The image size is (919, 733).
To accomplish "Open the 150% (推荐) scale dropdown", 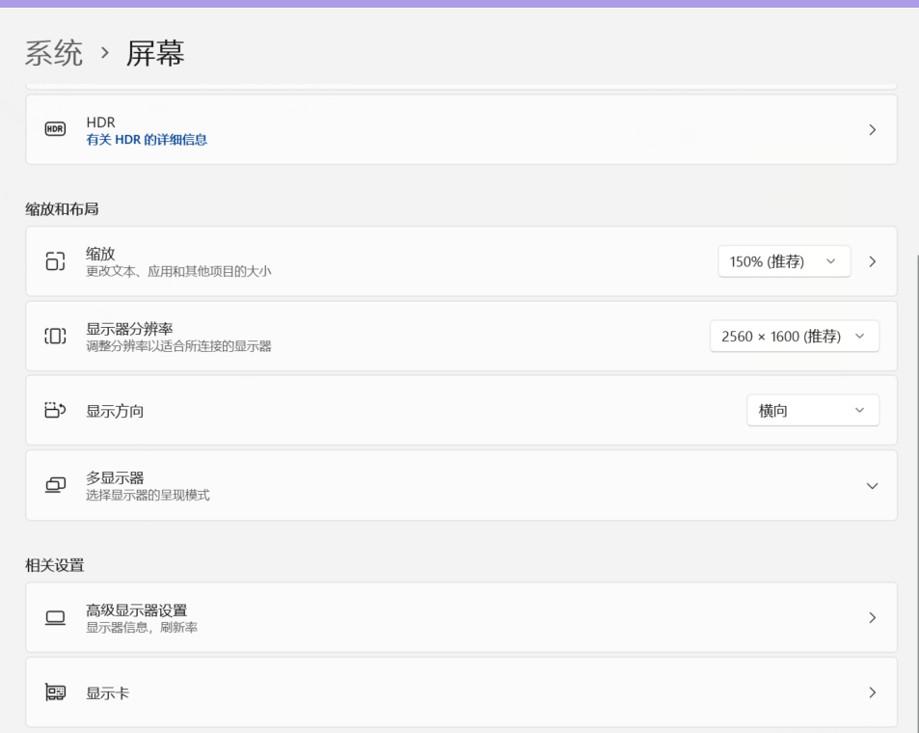I will point(784,261).
